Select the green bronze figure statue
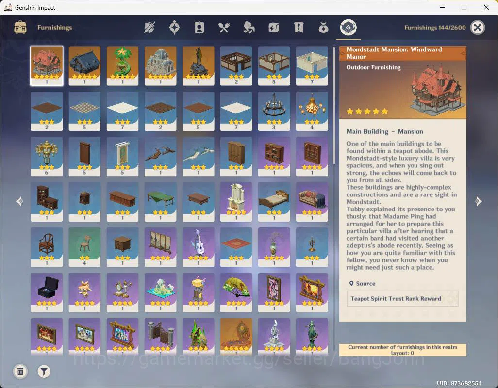 (312, 336)
